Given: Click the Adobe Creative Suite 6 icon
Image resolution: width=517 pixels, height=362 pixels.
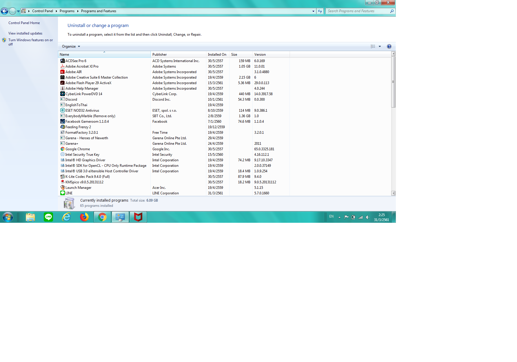Looking at the screenshot, I should [62, 77].
